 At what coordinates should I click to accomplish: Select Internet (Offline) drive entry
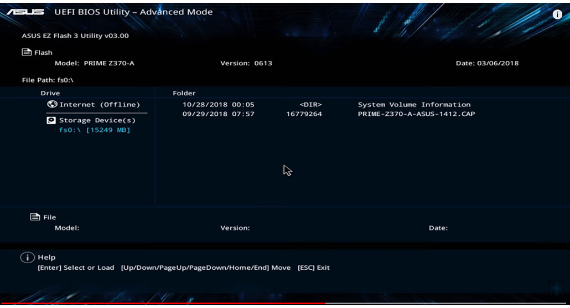[x=94, y=105]
